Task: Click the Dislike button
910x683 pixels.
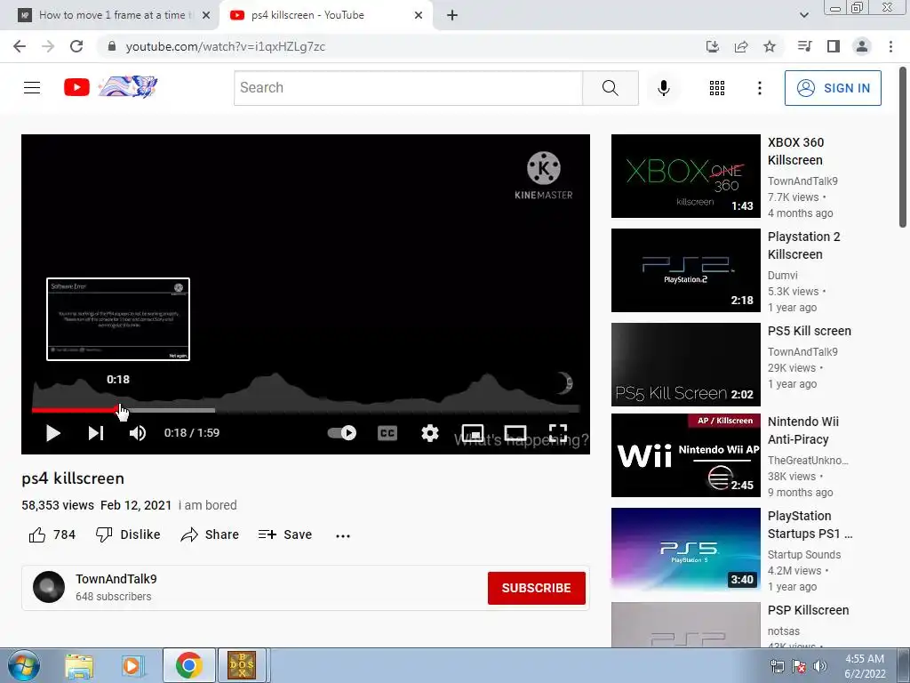Action: click(x=128, y=534)
